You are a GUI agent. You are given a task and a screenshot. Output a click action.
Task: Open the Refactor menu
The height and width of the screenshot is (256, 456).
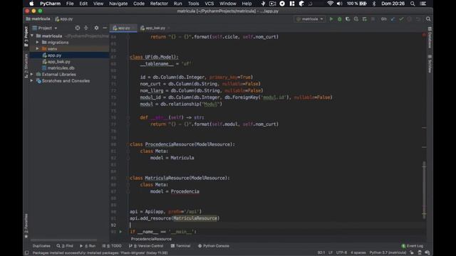(x=159, y=4)
